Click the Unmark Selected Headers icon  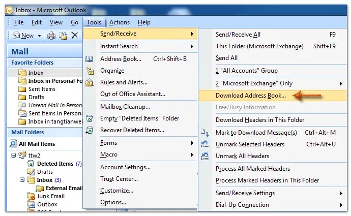(x=204, y=144)
